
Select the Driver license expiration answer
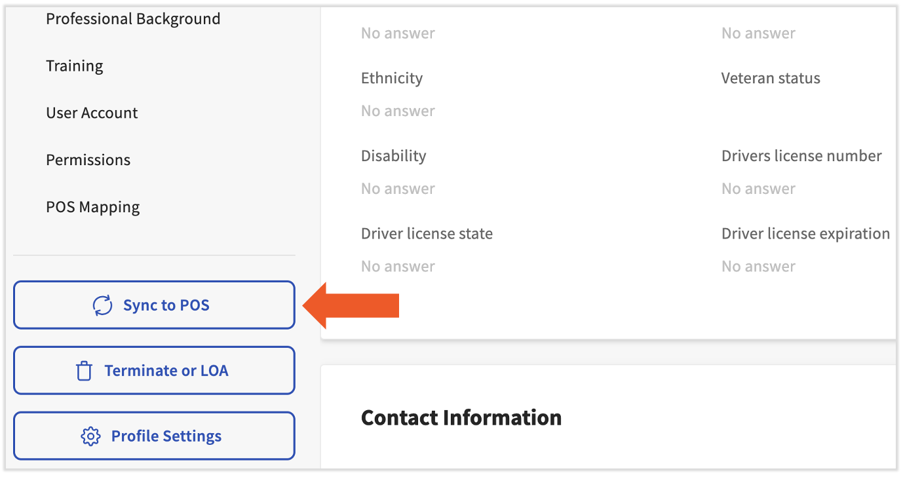point(758,267)
